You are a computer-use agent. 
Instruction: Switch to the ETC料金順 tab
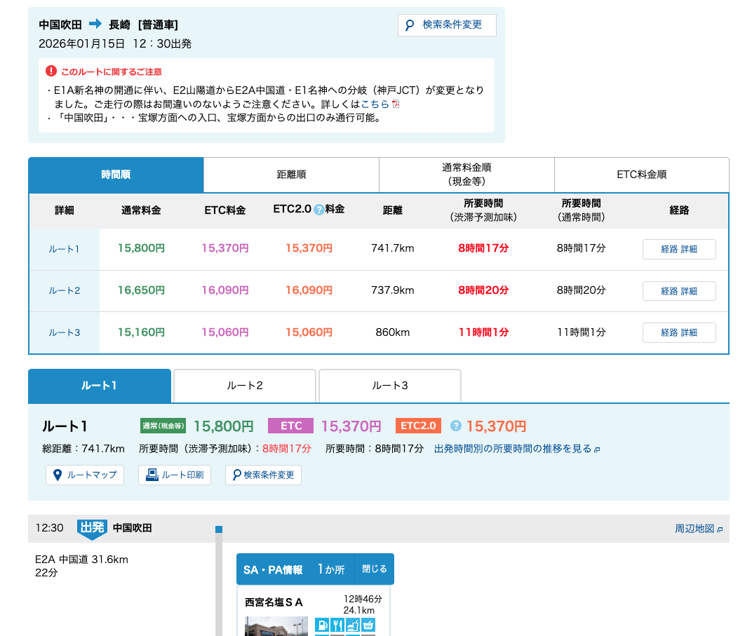[641, 175]
